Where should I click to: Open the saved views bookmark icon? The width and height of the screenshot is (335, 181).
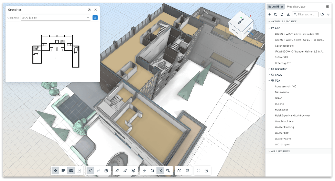pos(187,171)
